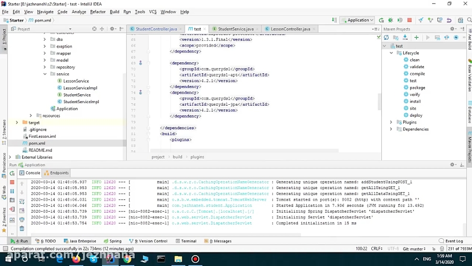
Task: Open Project panel settings gear
Action: pos(112,29)
